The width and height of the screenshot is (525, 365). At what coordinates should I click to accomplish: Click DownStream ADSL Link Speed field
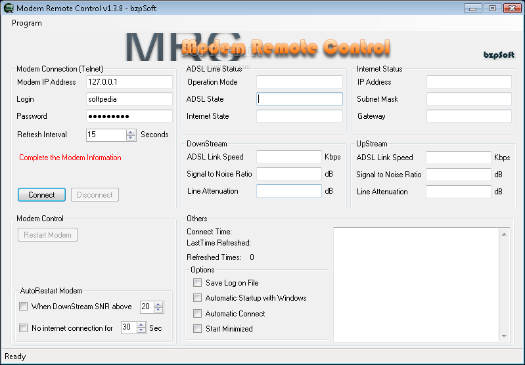(289, 157)
